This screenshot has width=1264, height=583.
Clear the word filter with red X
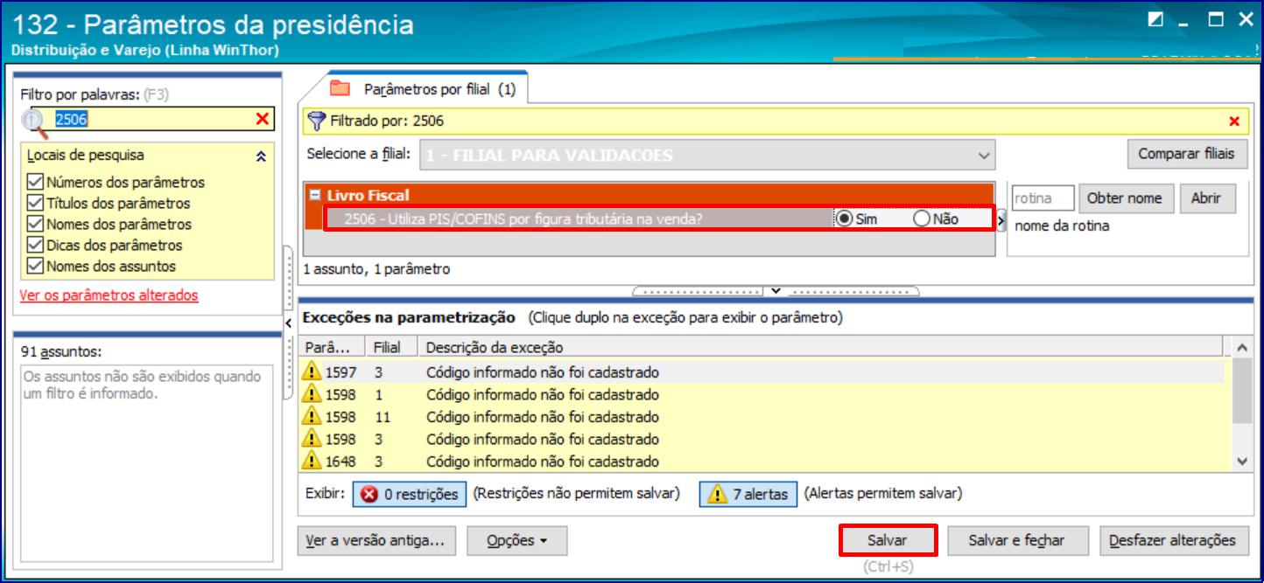click(x=262, y=120)
